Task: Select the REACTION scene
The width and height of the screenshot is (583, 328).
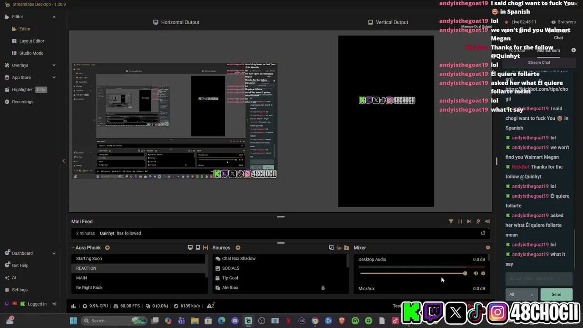Action: [138, 268]
